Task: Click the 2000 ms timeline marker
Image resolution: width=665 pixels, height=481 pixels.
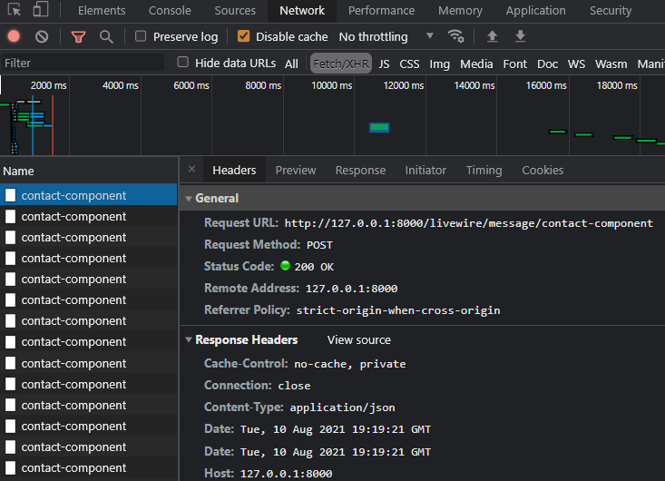Action: (48, 85)
